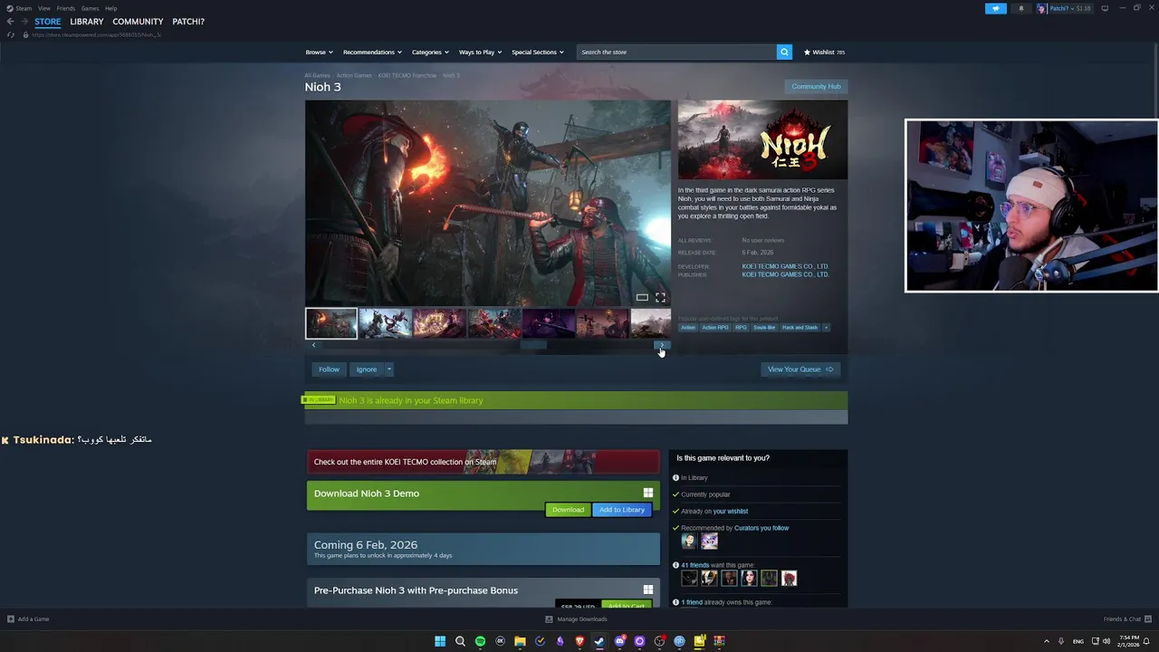The height and width of the screenshot is (652, 1159).
Task: Add the demo to library
Action: tap(622, 510)
